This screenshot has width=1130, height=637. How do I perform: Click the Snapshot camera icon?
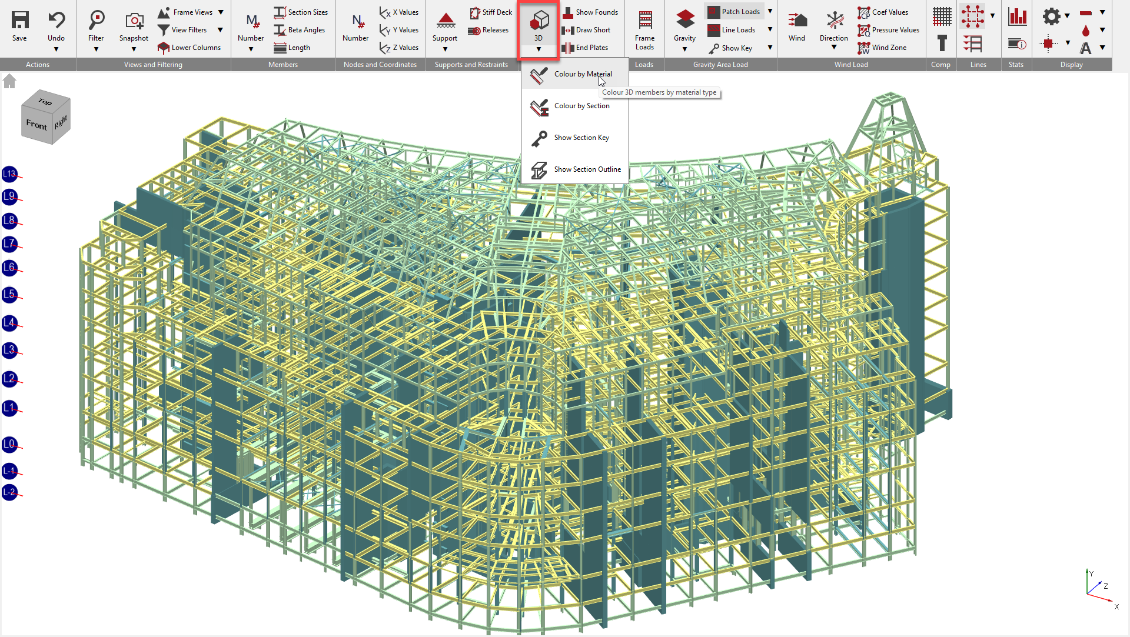point(134,21)
